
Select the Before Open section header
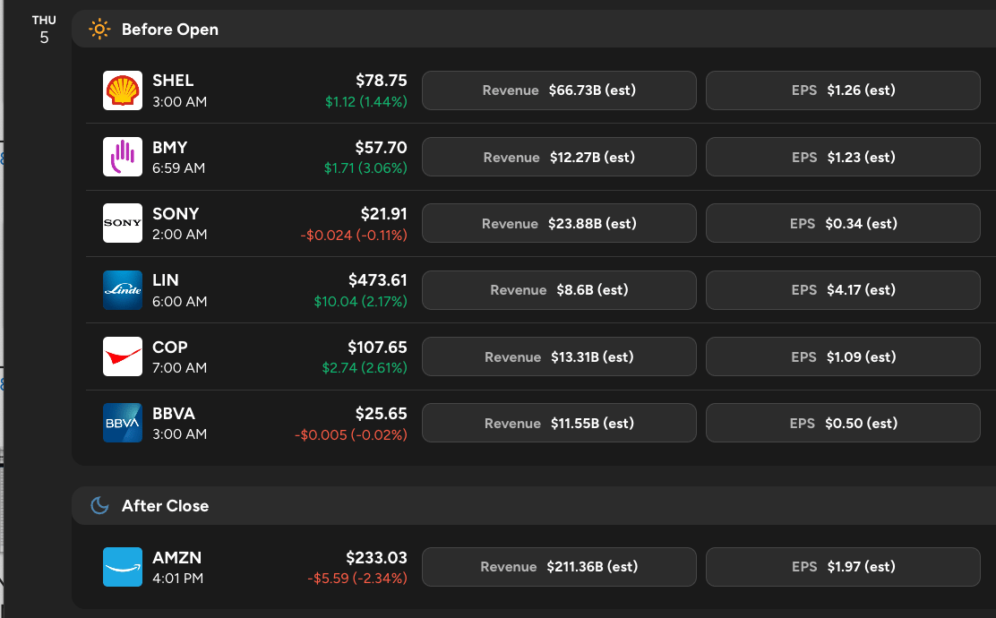coord(534,30)
